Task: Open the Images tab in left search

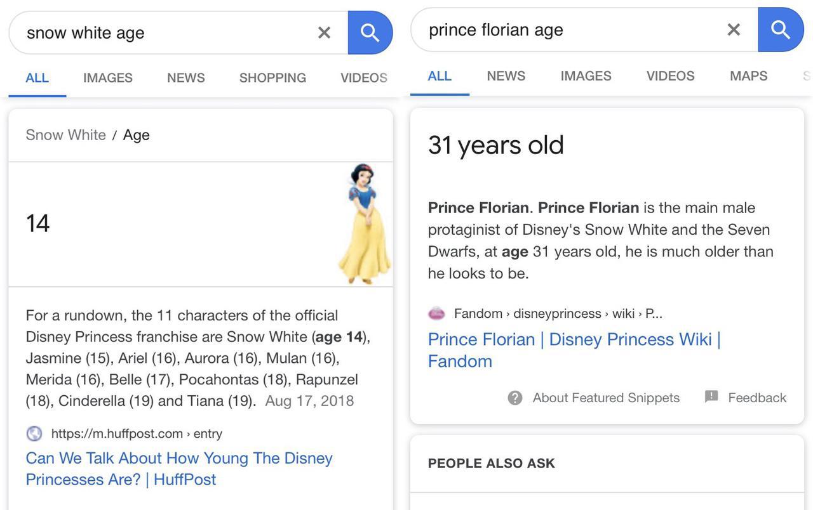Action: (108, 77)
